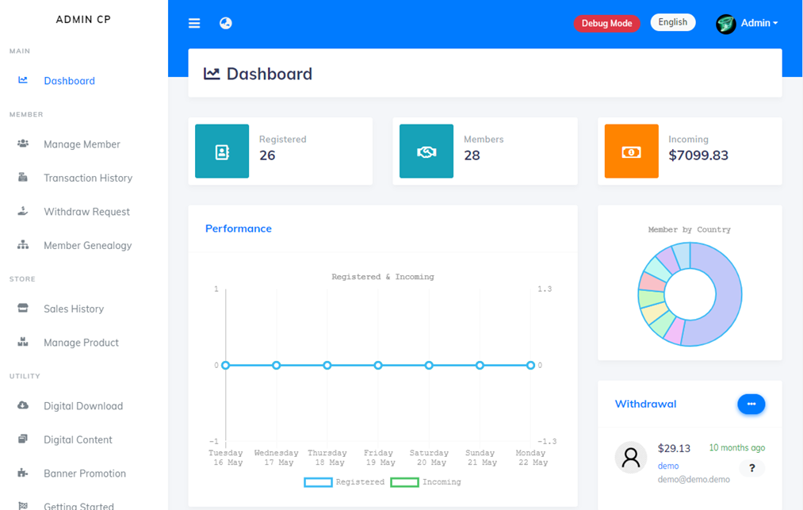The width and height of the screenshot is (803, 510).
Task: Click the hamburger menu icon in header
Action: pyautogui.click(x=194, y=23)
